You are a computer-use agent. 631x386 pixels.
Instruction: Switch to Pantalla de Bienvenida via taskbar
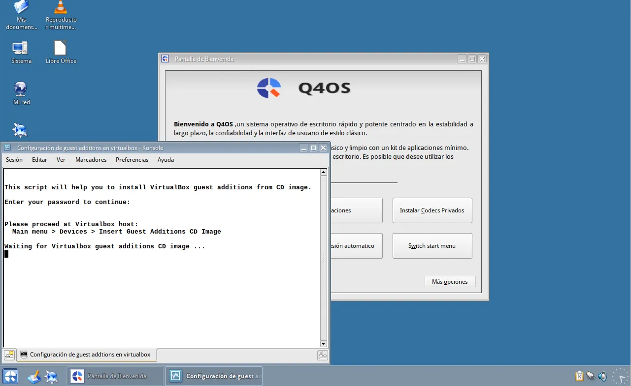click(115, 376)
